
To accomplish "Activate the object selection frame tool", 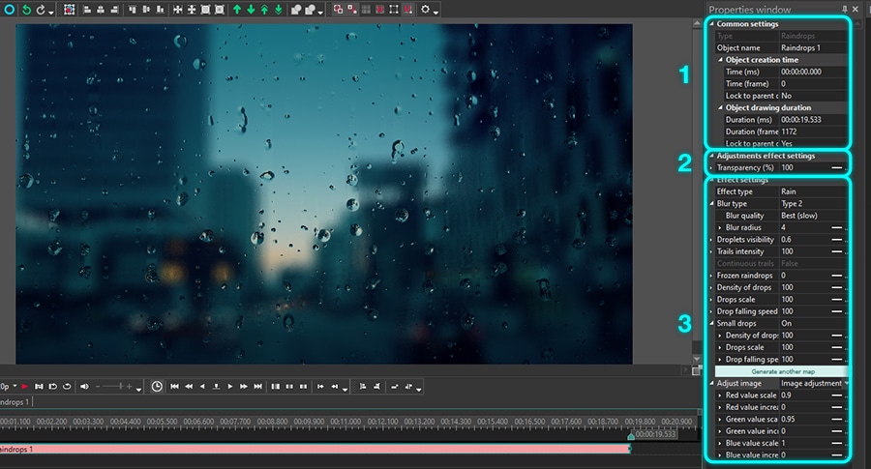I will coord(69,10).
